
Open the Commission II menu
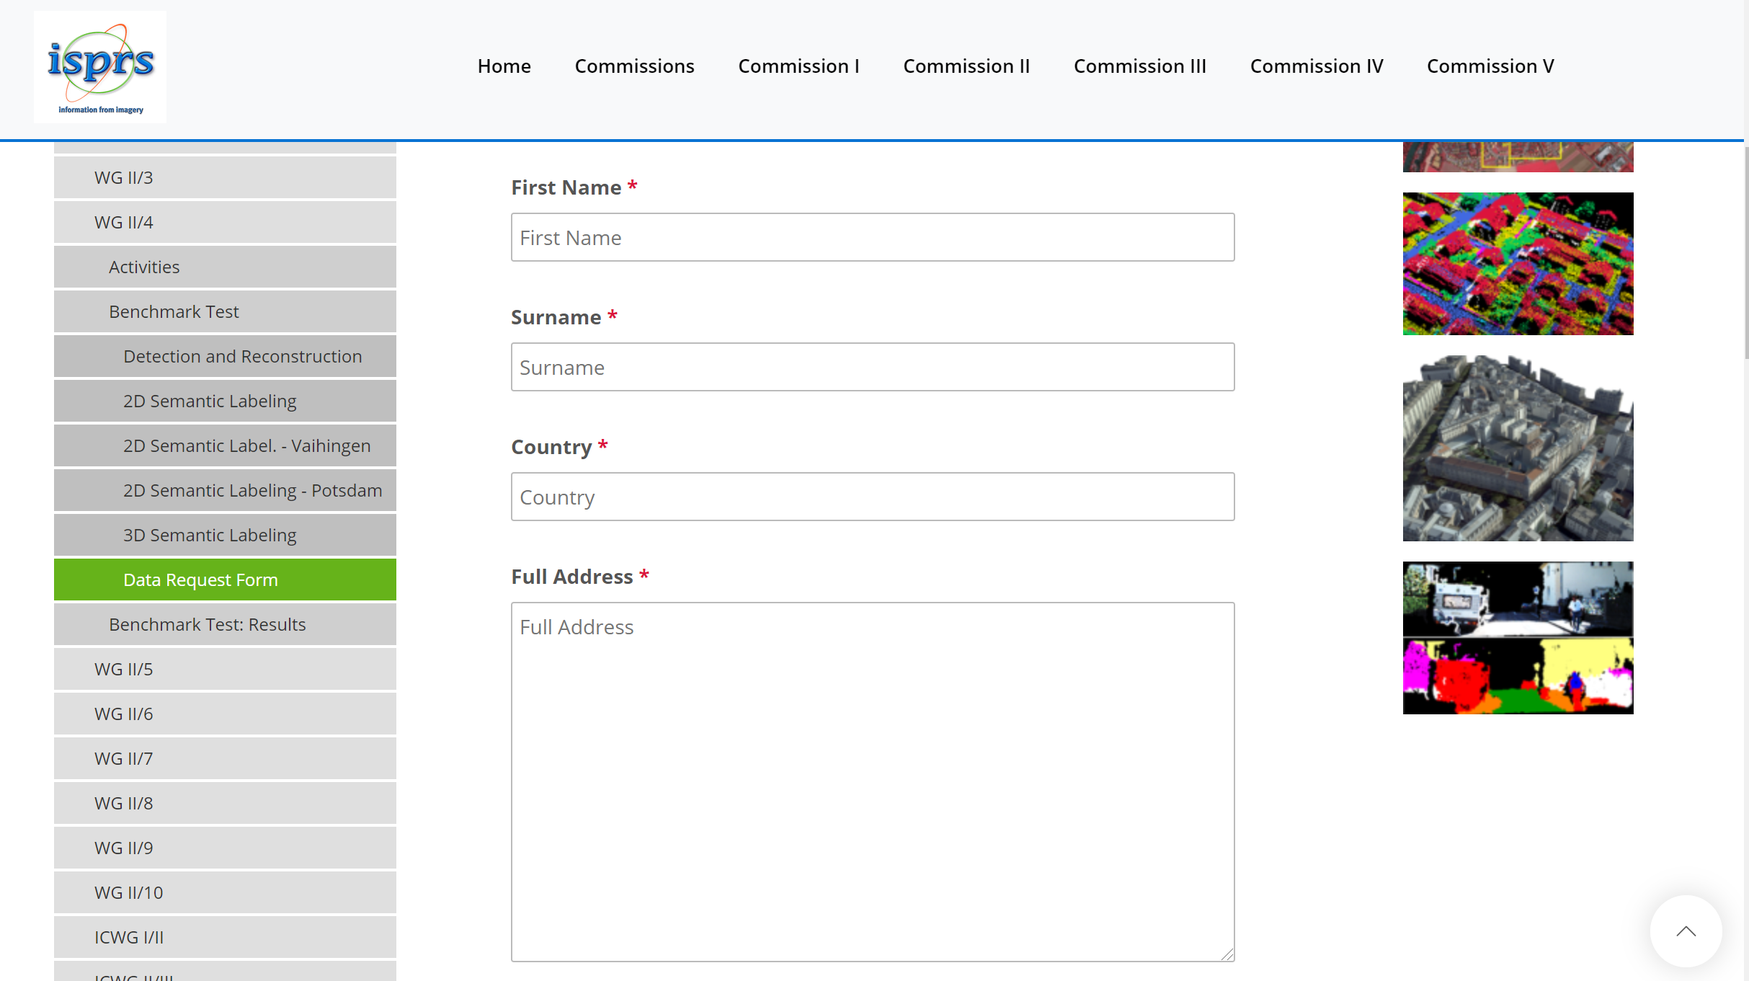coord(966,66)
